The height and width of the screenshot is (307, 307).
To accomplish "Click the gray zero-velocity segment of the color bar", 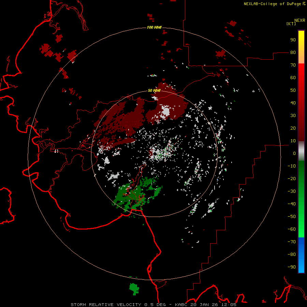I will point(301,151).
